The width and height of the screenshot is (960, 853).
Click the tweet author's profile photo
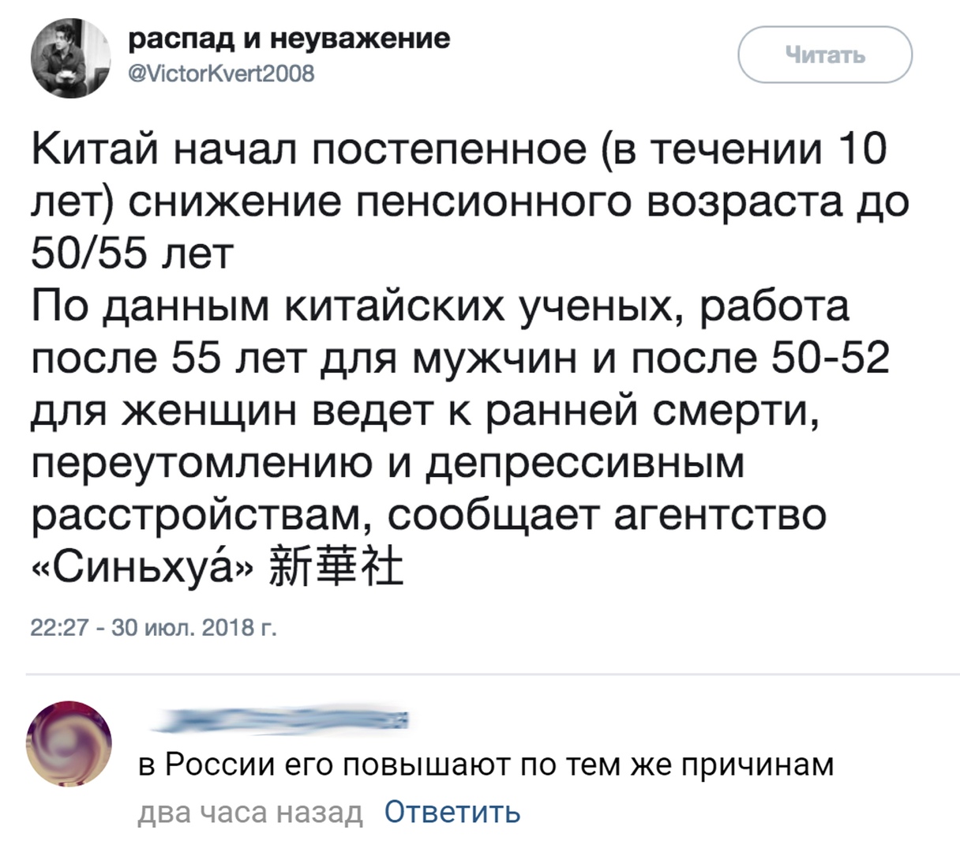pyautogui.click(x=69, y=58)
